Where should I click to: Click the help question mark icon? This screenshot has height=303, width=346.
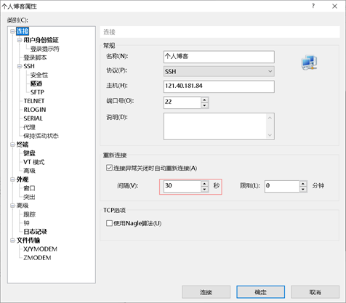[x=313, y=6]
